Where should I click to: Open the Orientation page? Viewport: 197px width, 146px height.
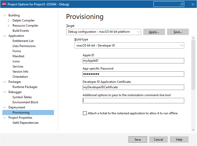[20, 77]
